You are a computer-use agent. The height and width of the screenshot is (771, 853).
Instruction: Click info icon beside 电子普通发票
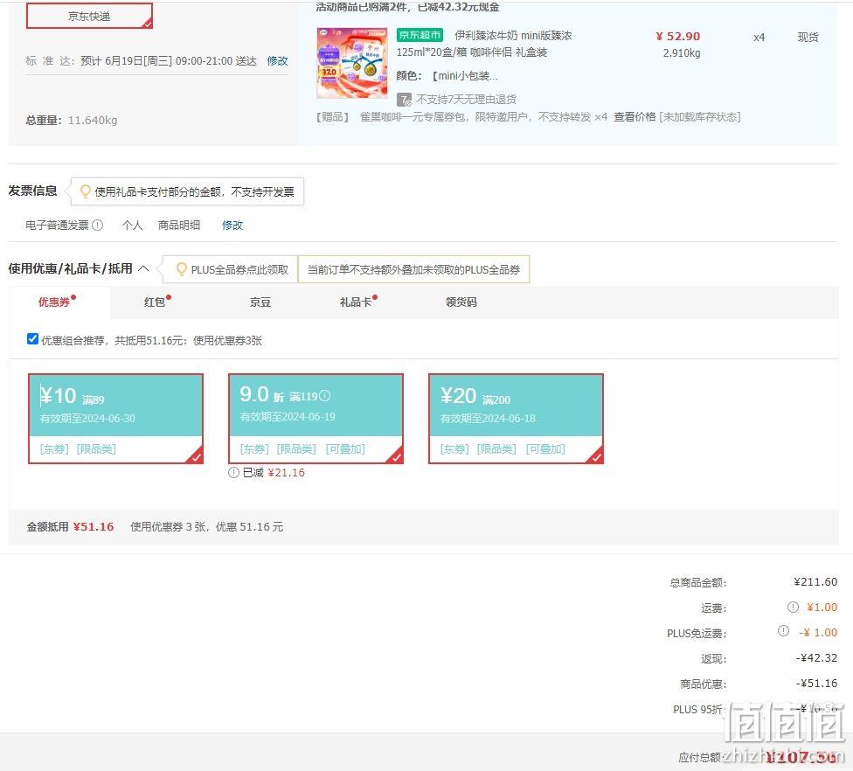tap(97, 226)
